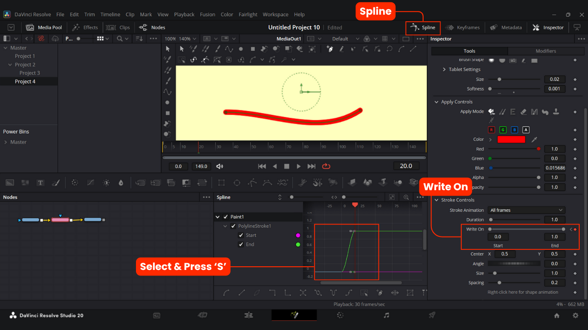This screenshot has width=588, height=330.
Task: Open the Fusion menu
Action: click(207, 14)
